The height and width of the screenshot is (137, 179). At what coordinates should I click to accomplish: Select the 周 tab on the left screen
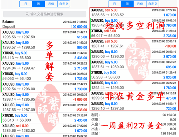(x=38, y=4)
